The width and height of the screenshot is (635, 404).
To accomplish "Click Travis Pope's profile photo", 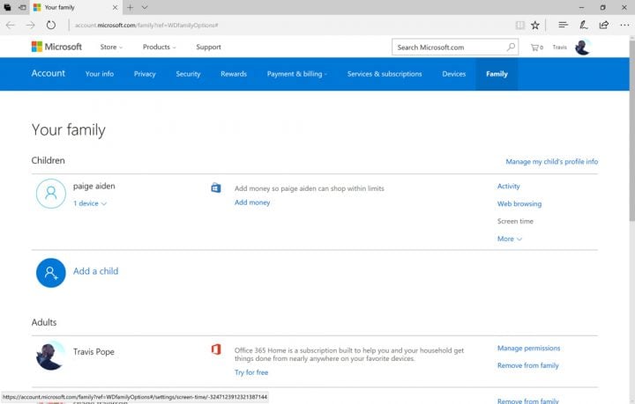I will (50, 356).
